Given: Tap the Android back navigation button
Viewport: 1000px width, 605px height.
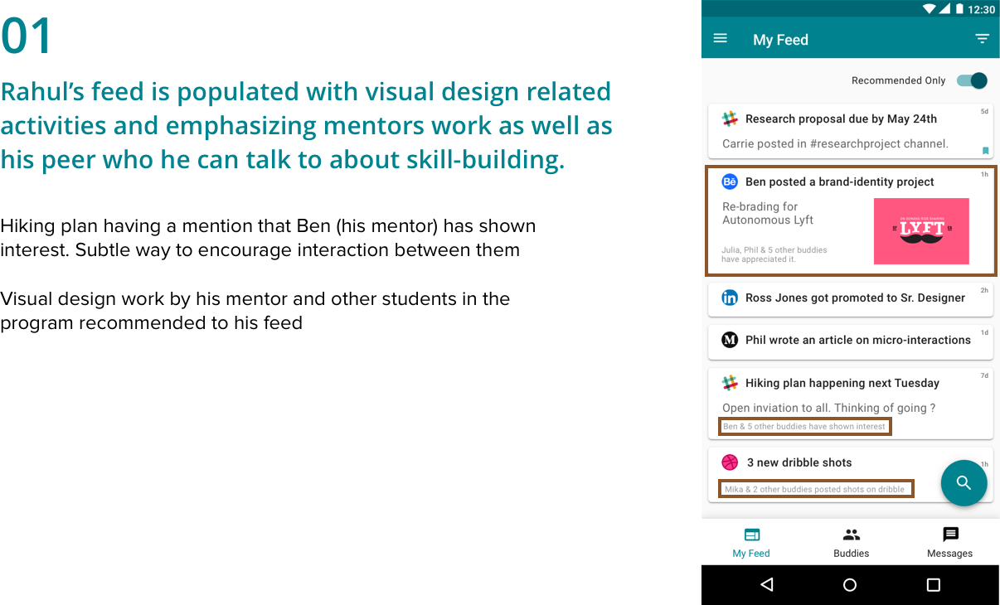Looking at the screenshot, I should [767, 585].
